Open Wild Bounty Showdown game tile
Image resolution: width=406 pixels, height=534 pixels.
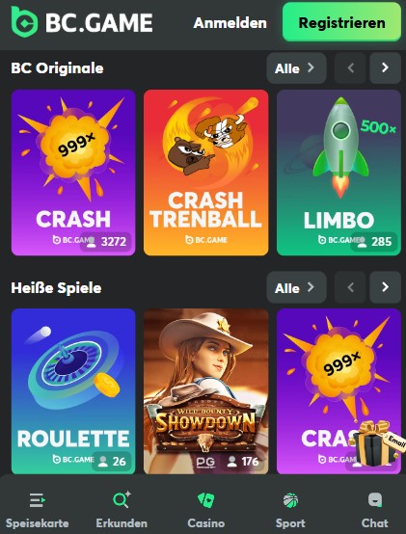coord(205,391)
